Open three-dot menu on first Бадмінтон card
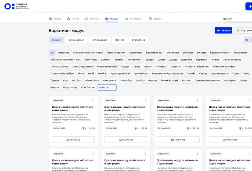The width and height of the screenshot is (252, 171). (x=198, y=100)
